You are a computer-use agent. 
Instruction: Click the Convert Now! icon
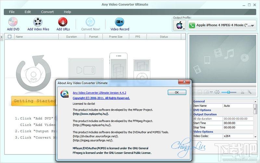tap(90, 22)
